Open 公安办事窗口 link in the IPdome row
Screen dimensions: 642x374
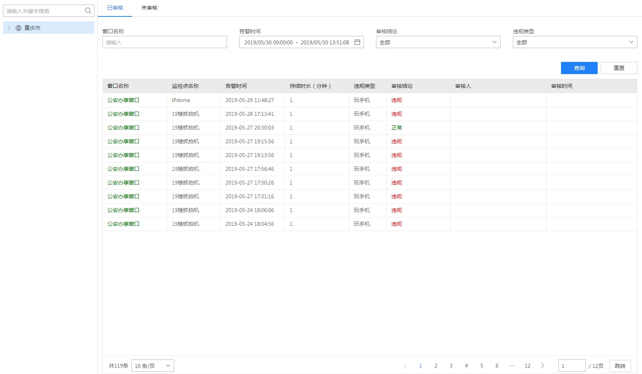pyautogui.click(x=123, y=100)
